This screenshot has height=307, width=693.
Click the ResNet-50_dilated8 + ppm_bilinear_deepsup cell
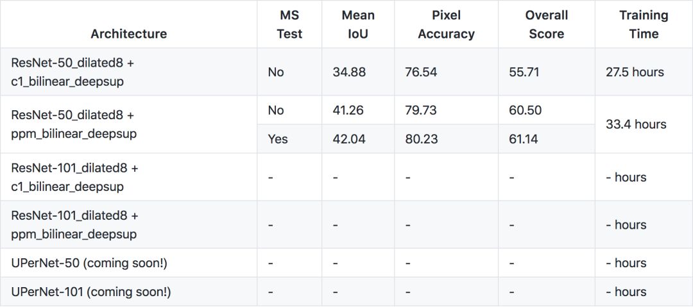tap(74, 124)
